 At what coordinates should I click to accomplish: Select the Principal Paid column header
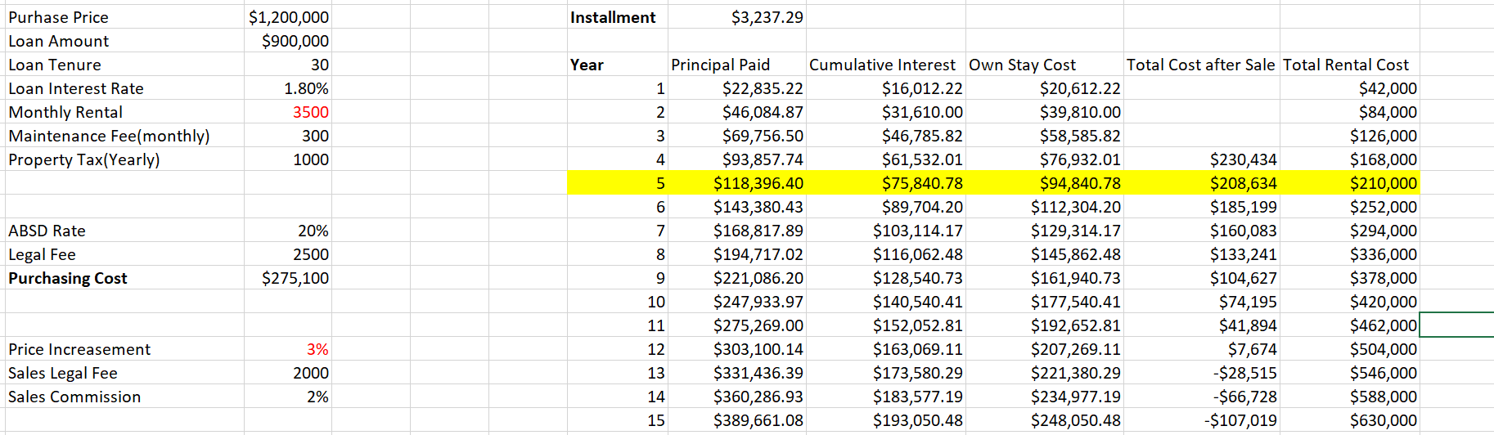click(x=720, y=65)
